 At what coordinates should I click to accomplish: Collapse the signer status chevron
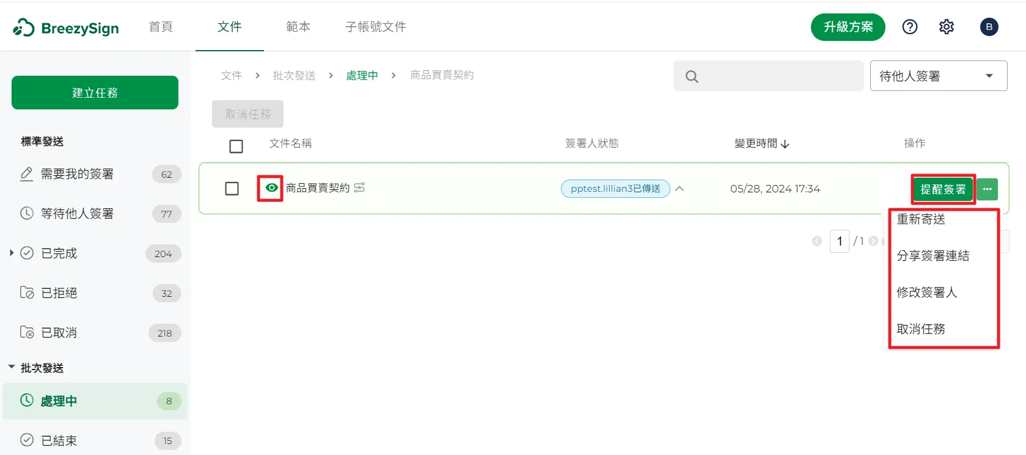click(x=680, y=189)
